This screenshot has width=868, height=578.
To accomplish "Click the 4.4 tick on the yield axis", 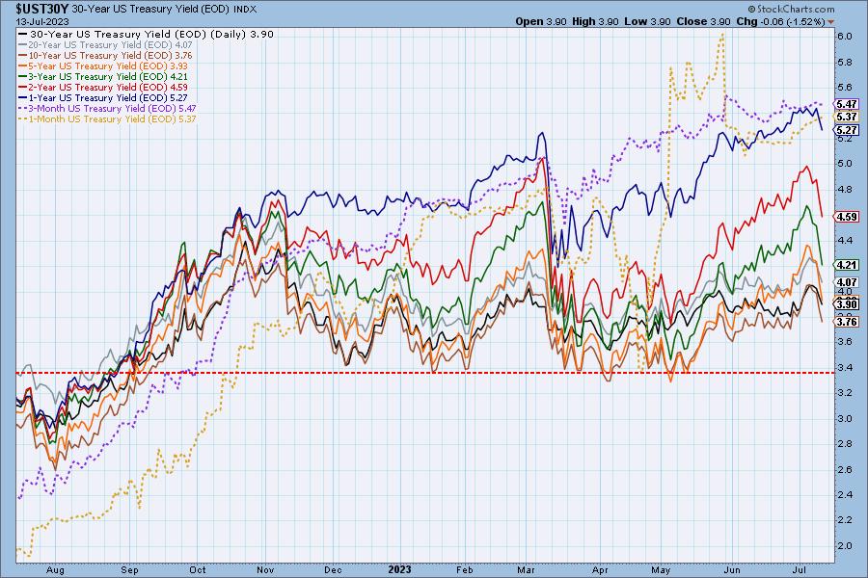I will tap(844, 240).
